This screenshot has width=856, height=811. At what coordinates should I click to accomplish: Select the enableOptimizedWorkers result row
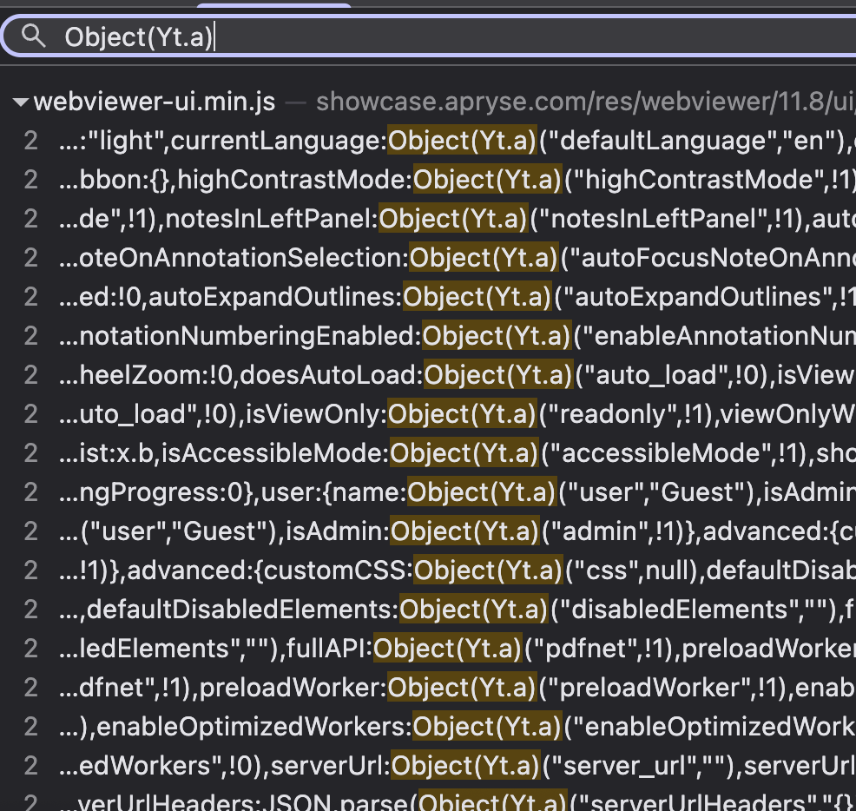[x=434, y=727]
